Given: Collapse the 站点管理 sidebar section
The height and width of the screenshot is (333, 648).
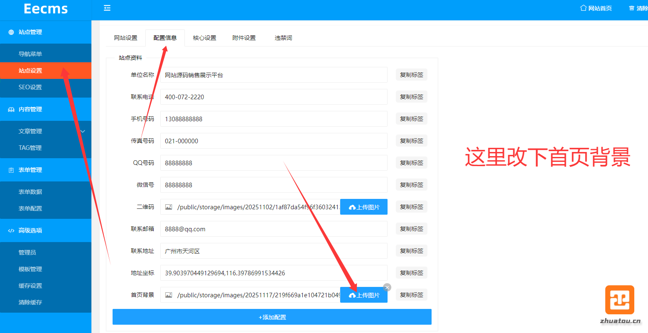Looking at the screenshot, I should [30, 32].
